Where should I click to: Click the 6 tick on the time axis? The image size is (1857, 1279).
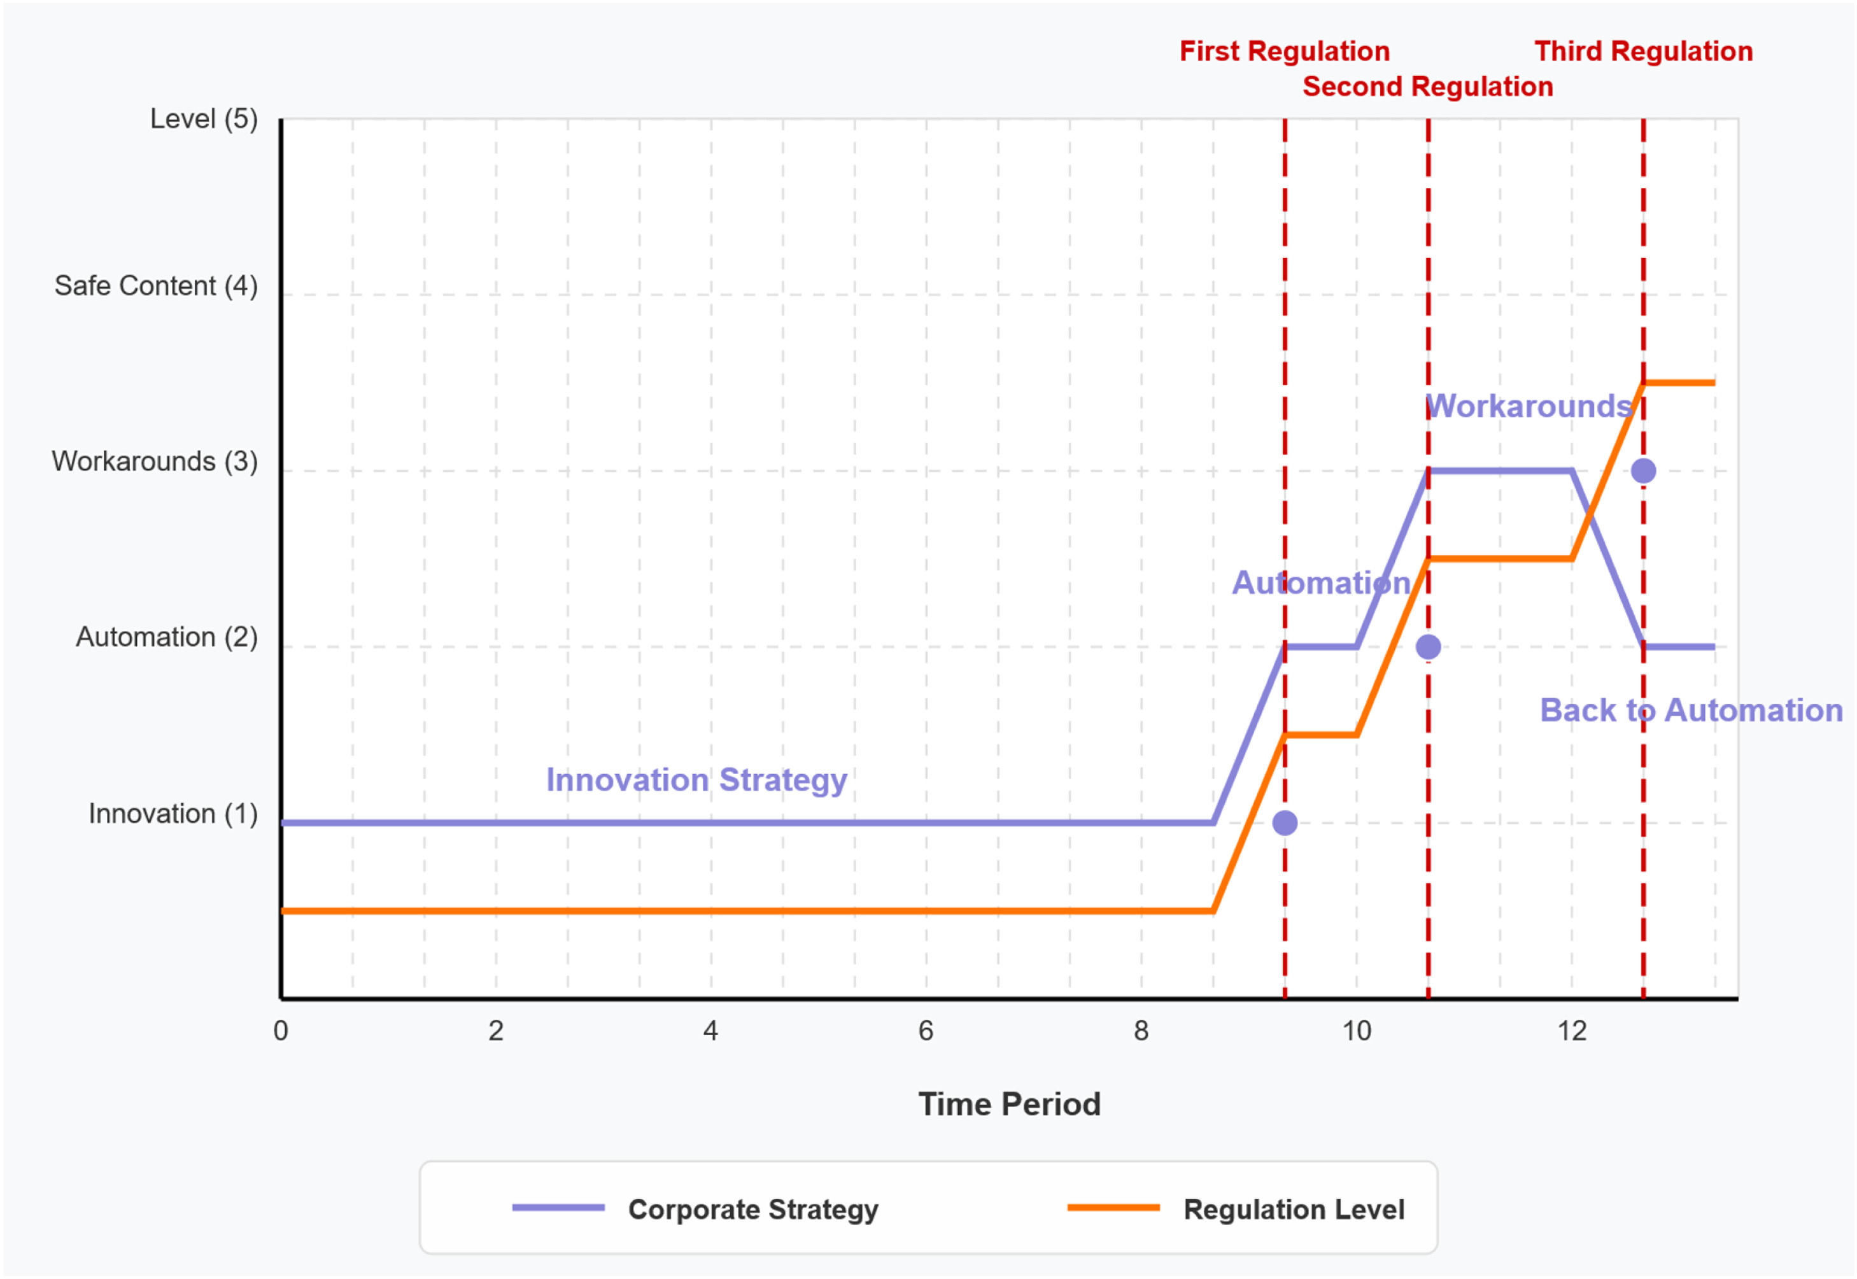tap(926, 1031)
